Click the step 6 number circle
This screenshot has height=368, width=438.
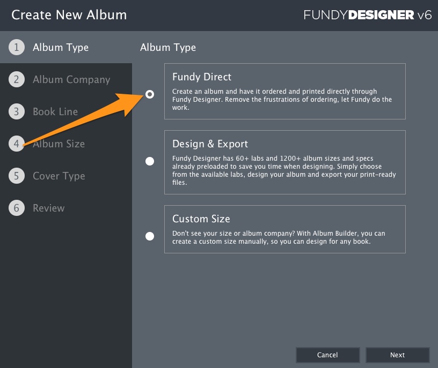click(17, 208)
